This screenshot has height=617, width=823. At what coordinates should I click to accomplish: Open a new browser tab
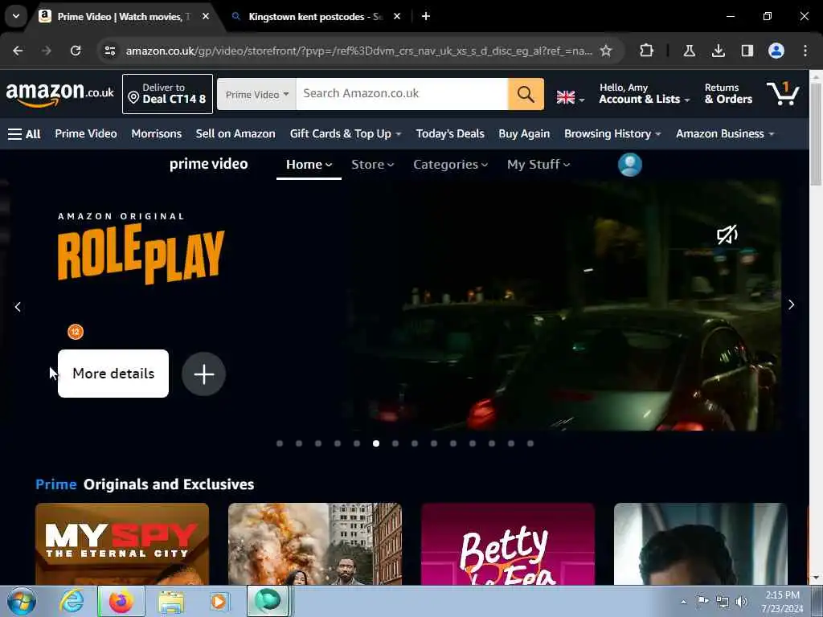click(426, 17)
